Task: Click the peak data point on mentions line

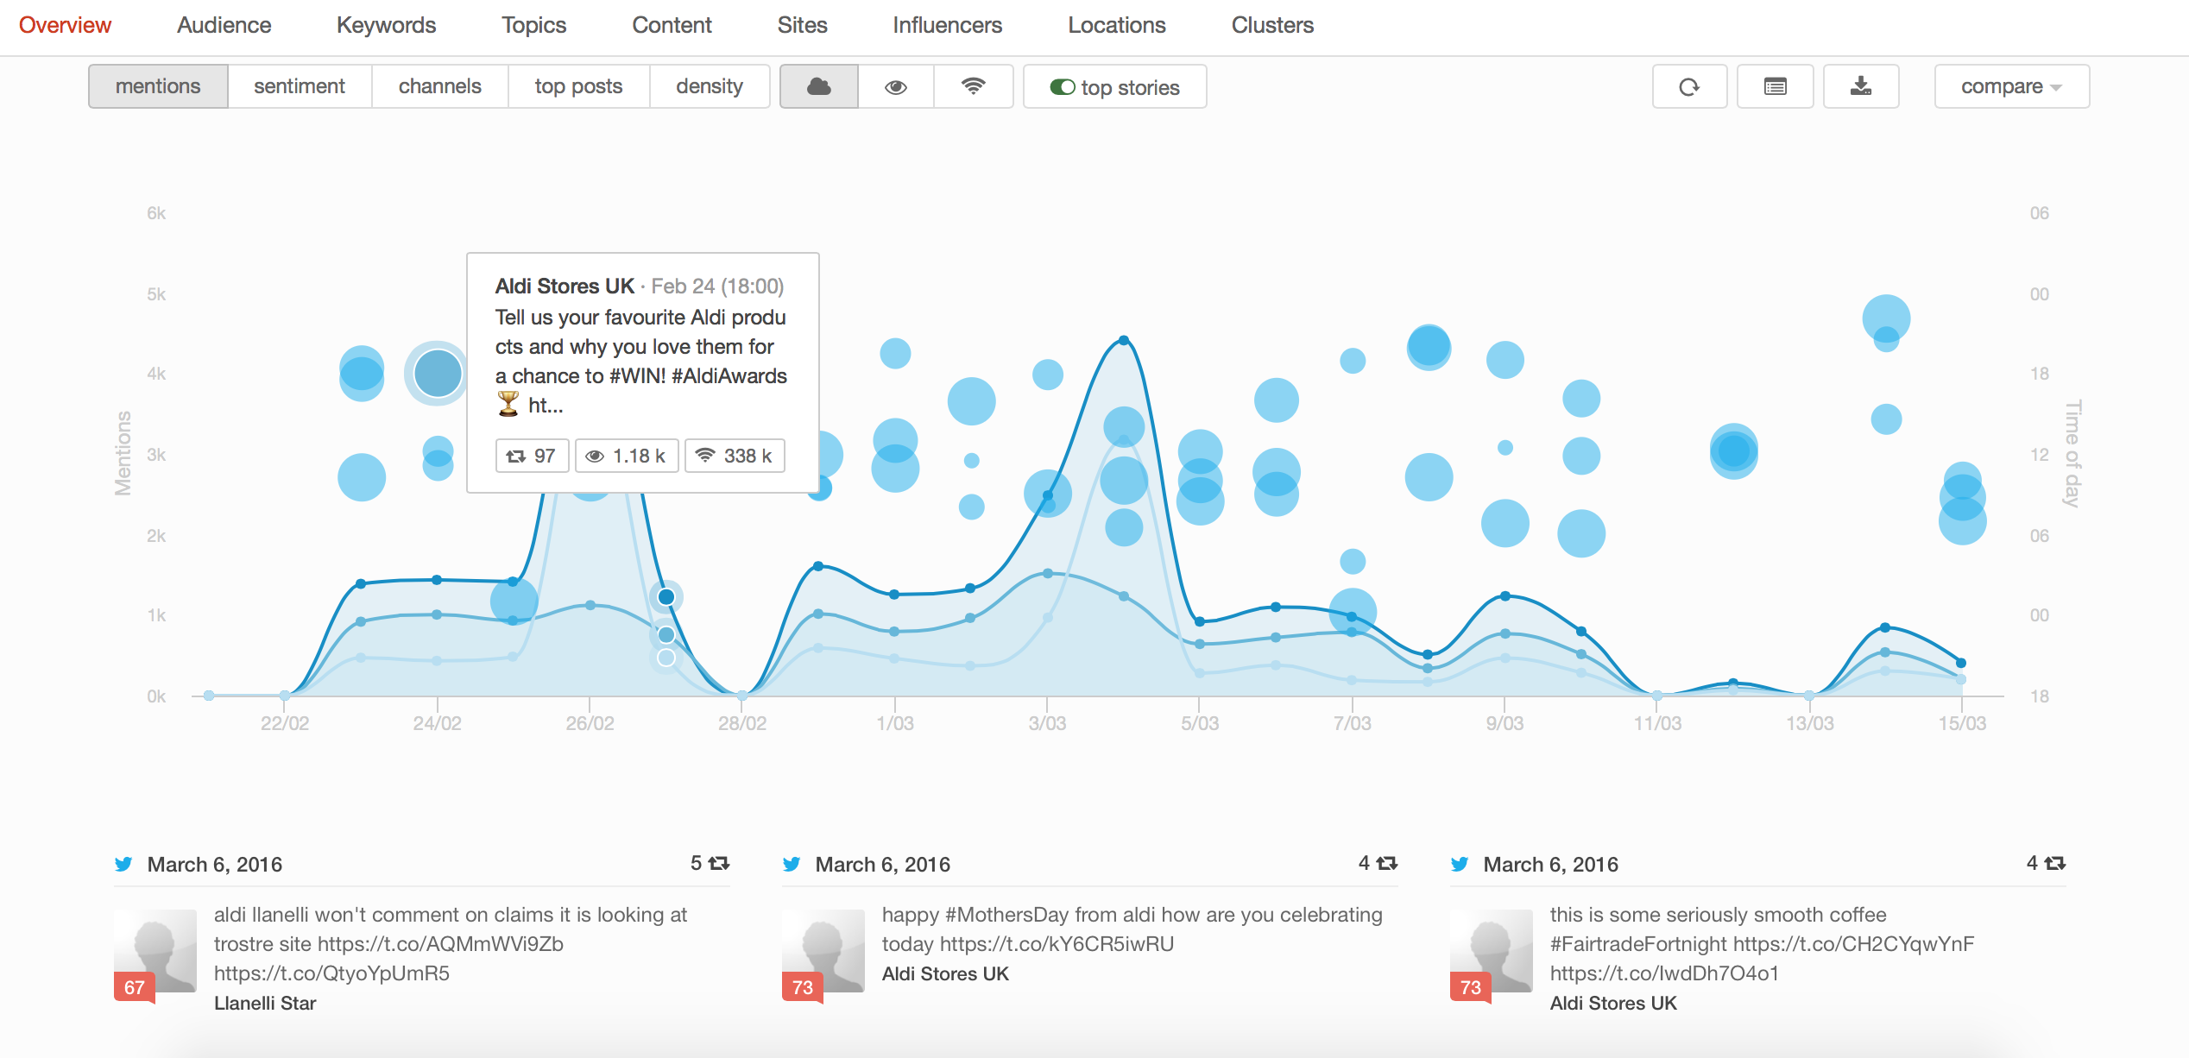Action: click(1123, 340)
